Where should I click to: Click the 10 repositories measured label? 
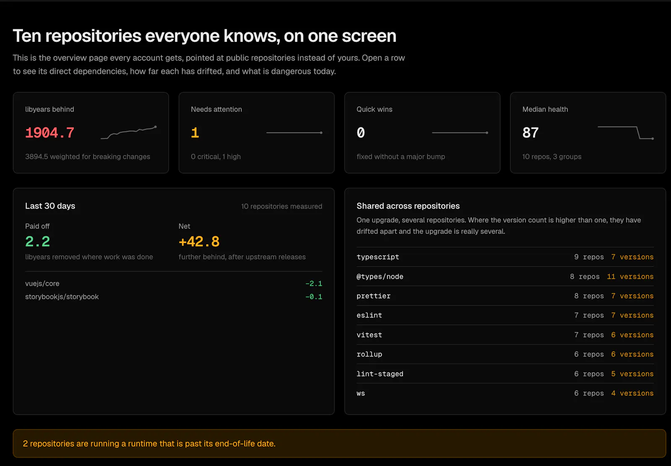(x=281, y=207)
